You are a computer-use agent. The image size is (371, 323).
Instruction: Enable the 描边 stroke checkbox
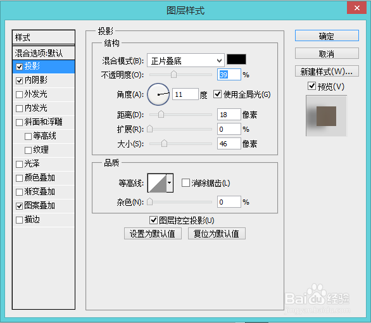pyautogui.click(x=20, y=220)
